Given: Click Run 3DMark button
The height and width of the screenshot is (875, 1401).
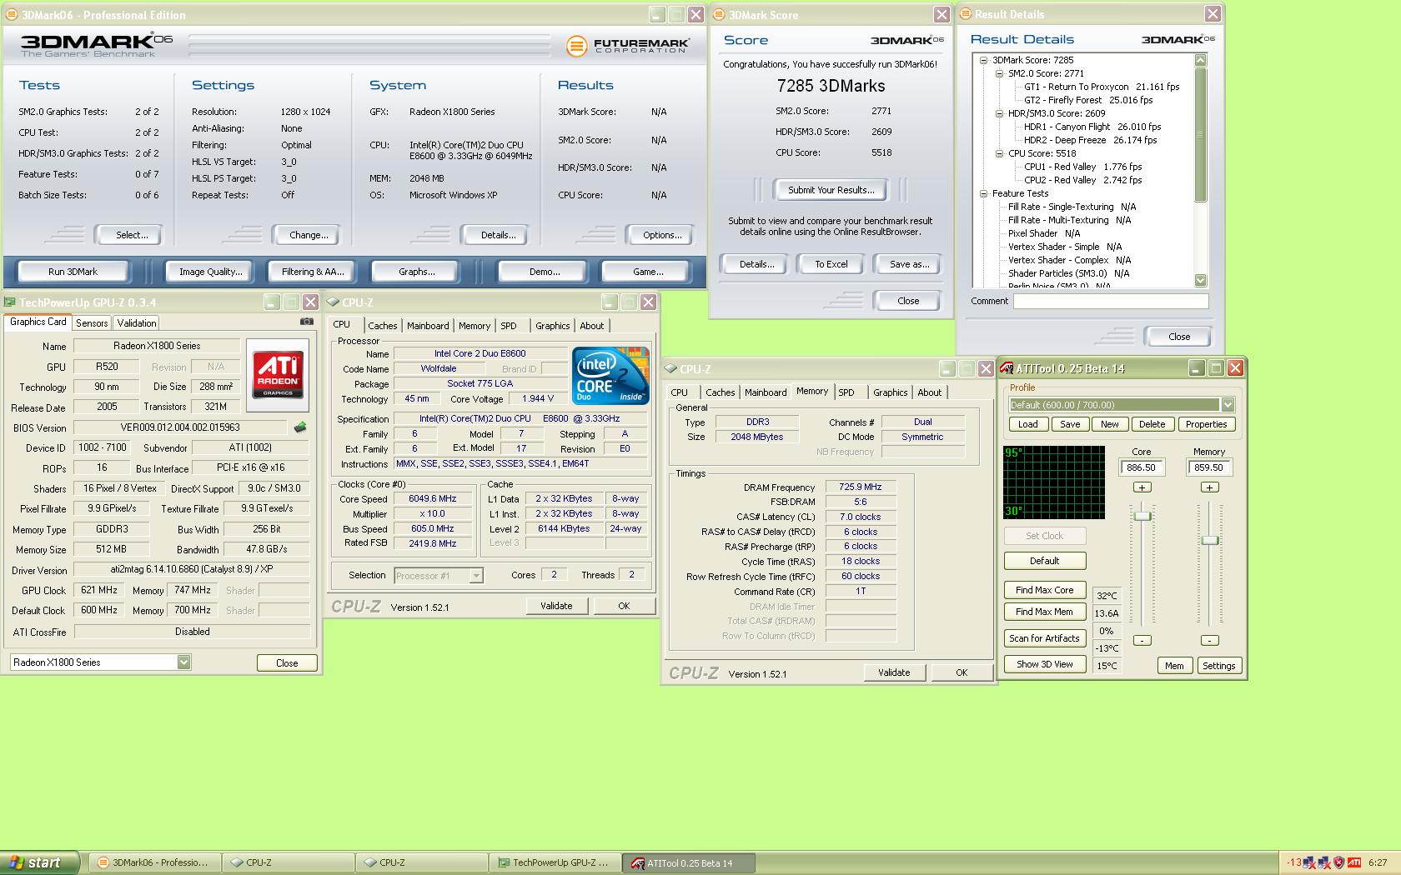Looking at the screenshot, I should [73, 272].
